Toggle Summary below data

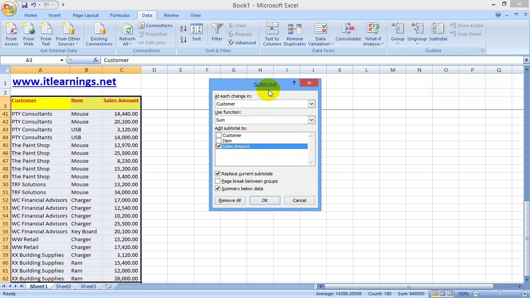218,189
